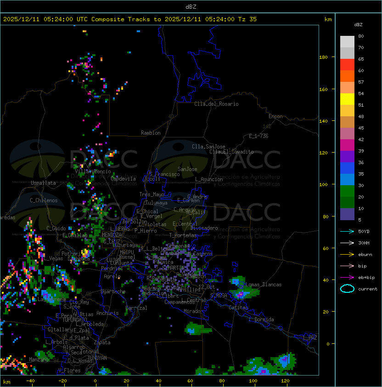Click the white 30HM arrow icon in legend

347,243
